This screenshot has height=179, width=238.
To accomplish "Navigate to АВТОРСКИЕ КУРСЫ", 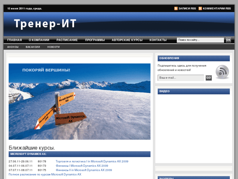I will tap(127, 40).
